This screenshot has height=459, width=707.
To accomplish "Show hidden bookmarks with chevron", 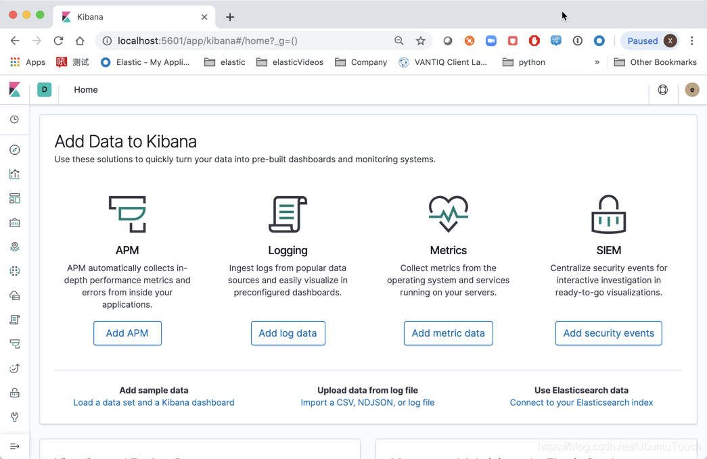I will [597, 62].
